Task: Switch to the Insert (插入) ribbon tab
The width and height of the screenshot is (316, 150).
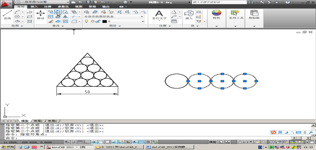Action: click(34, 7)
